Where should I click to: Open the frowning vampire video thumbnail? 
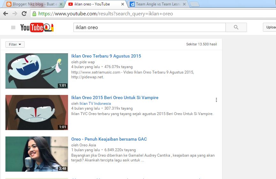click(x=37, y=113)
